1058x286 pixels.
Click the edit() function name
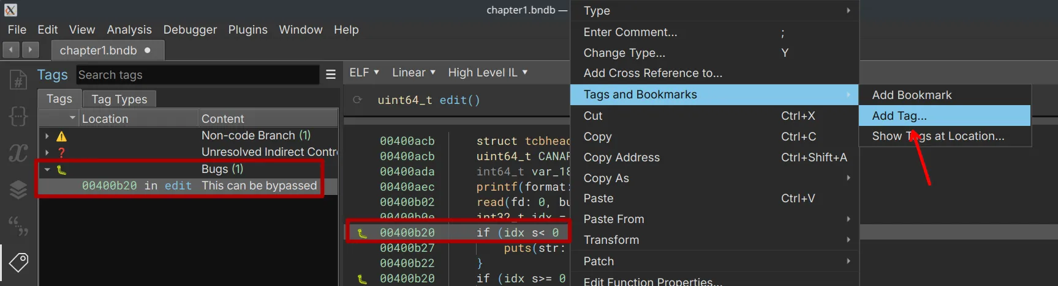tap(459, 100)
